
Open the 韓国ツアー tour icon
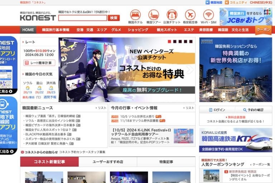coord(154,15)
